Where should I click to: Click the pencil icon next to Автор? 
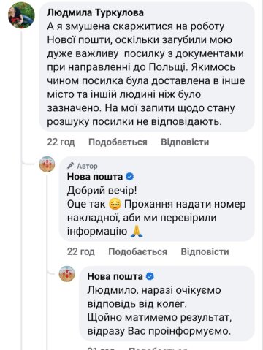coord(71,166)
